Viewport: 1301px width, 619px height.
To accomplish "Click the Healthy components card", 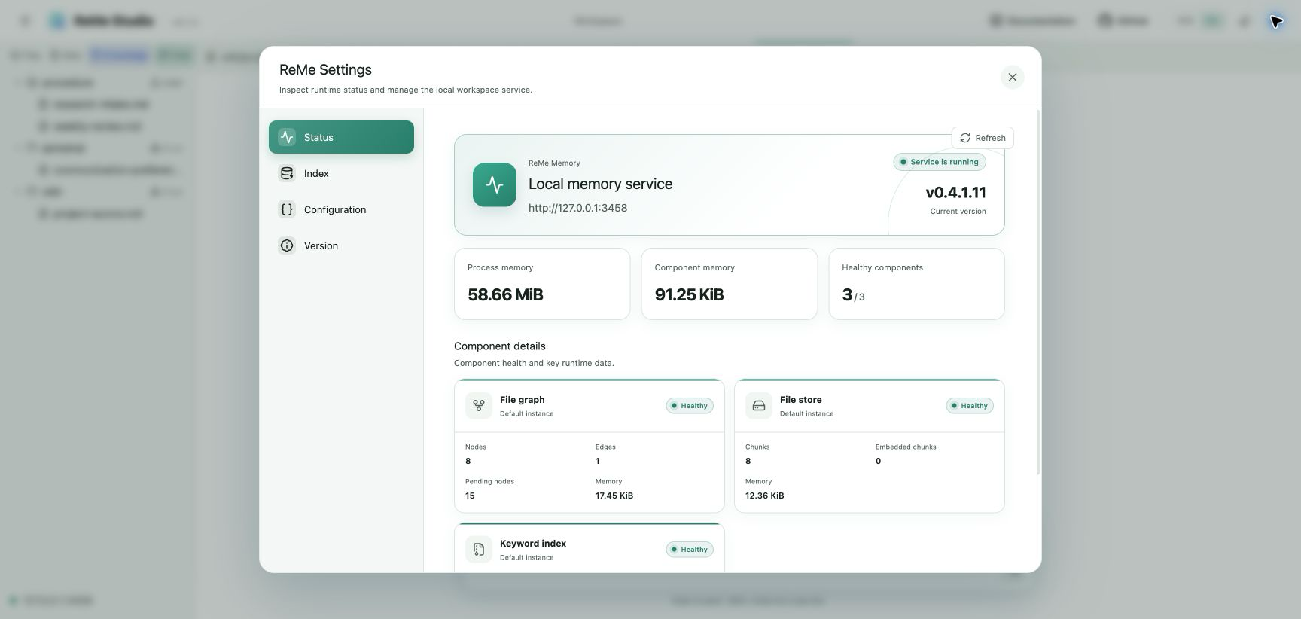I will (x=916, y=284).
